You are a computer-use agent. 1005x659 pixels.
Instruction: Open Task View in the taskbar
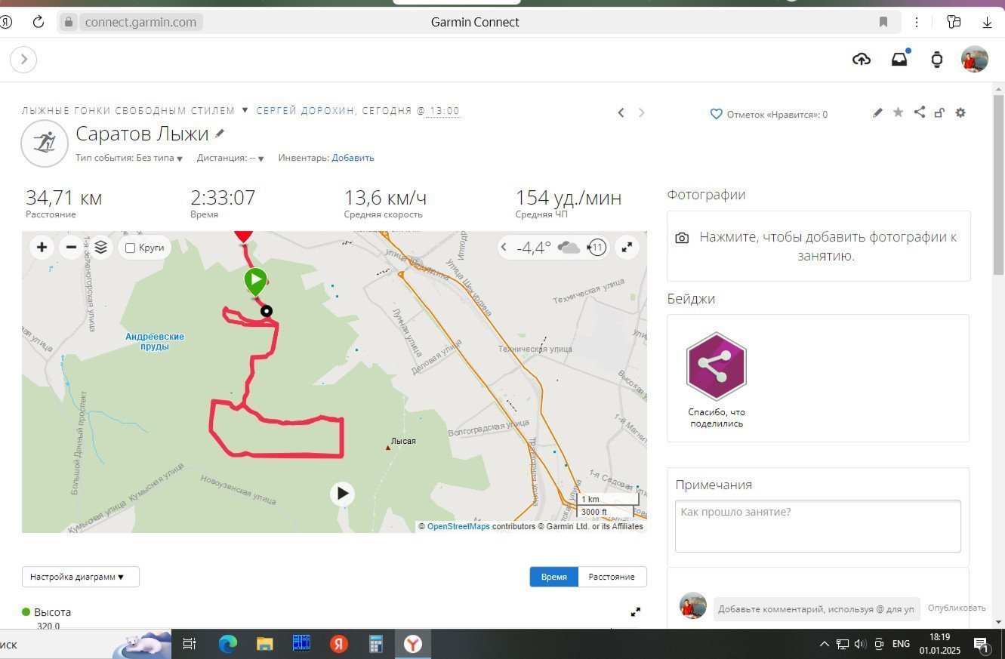pyautogui.click(x=190, y=644)
